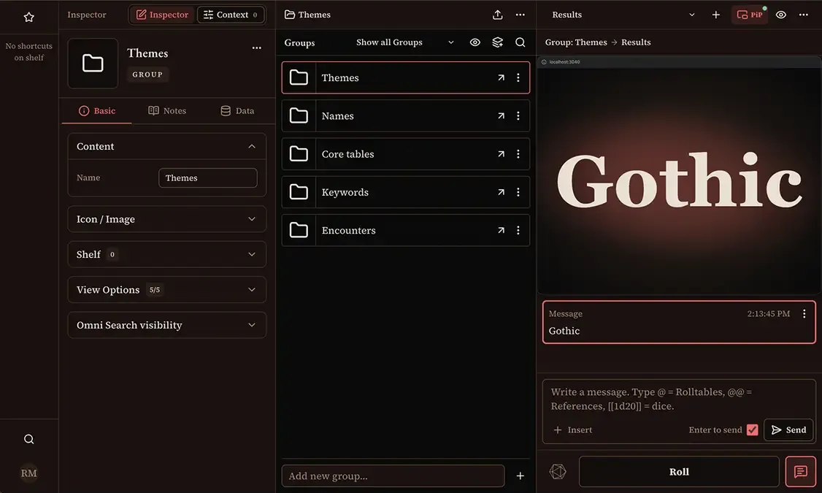Open Core tables row kebab menu
822x493 pixels.
518,154
